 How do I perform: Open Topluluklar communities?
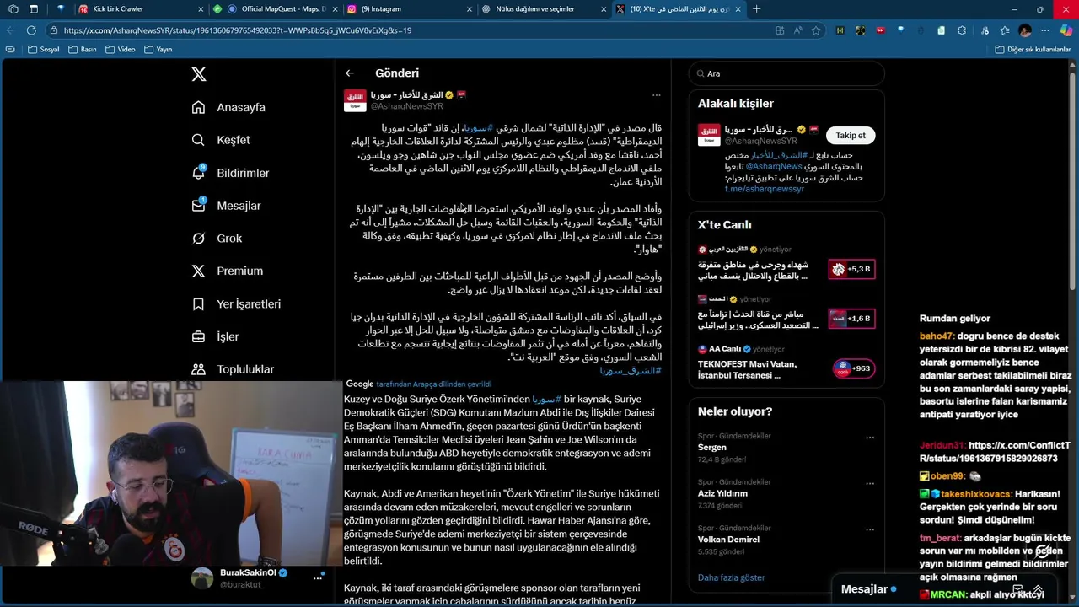[x=233, y=369]
